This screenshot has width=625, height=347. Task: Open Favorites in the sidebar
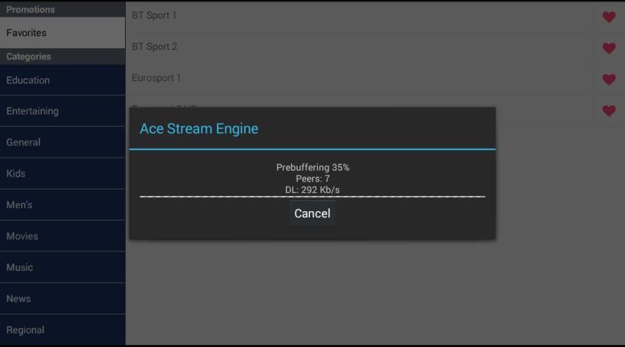click(x=62, y=33)
